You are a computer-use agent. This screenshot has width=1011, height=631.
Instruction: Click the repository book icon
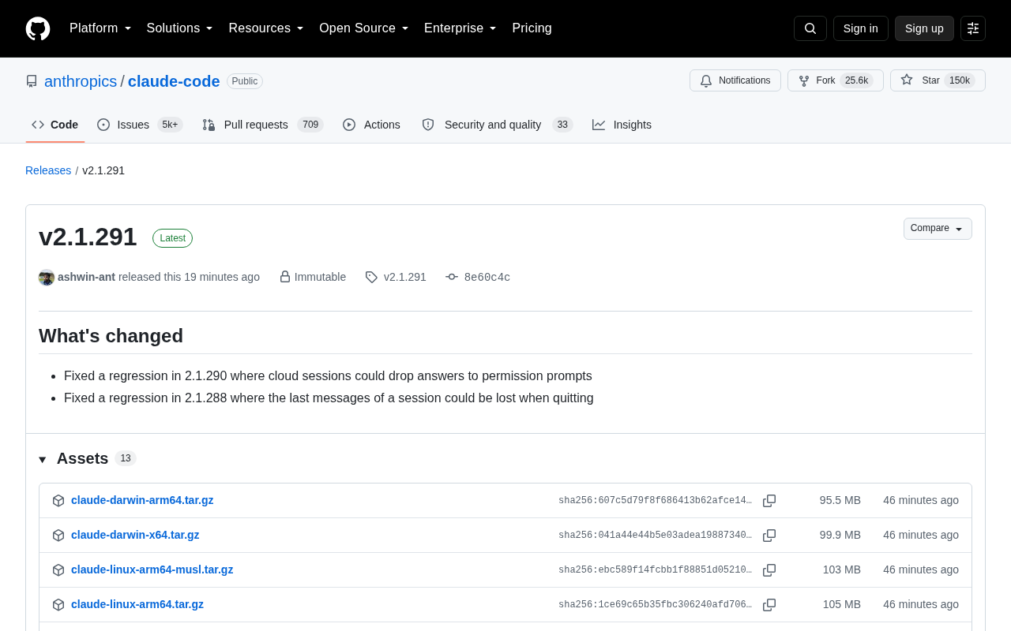coord(32,81)
